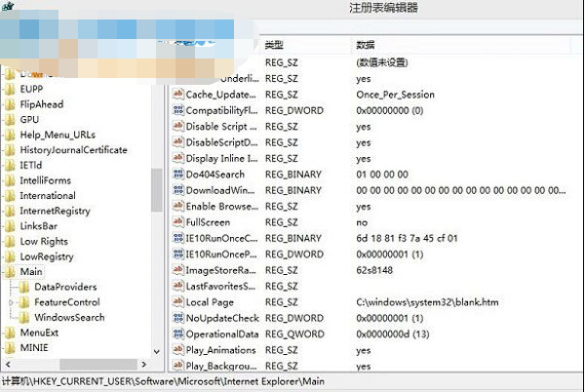
Task: Click tree pane scroll left arrow
Action: 8,364
